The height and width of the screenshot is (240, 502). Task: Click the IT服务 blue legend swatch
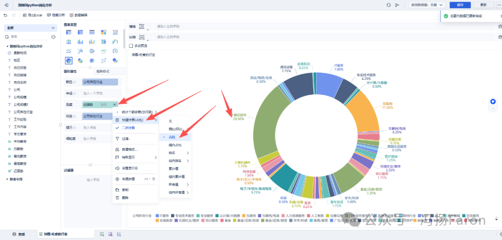(157, 216)
